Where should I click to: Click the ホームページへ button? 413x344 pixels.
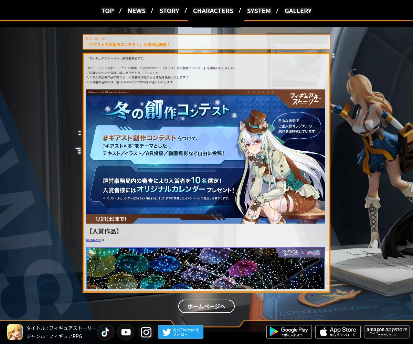pos(206,306)
